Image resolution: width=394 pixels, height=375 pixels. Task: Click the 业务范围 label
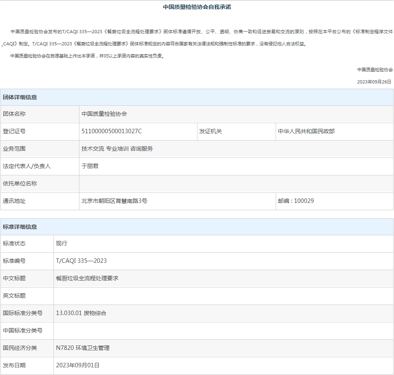[14, 149]
